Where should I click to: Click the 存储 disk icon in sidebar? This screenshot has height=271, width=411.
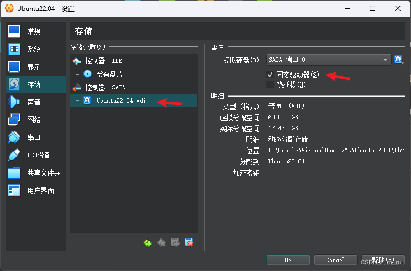coord(14,84)
